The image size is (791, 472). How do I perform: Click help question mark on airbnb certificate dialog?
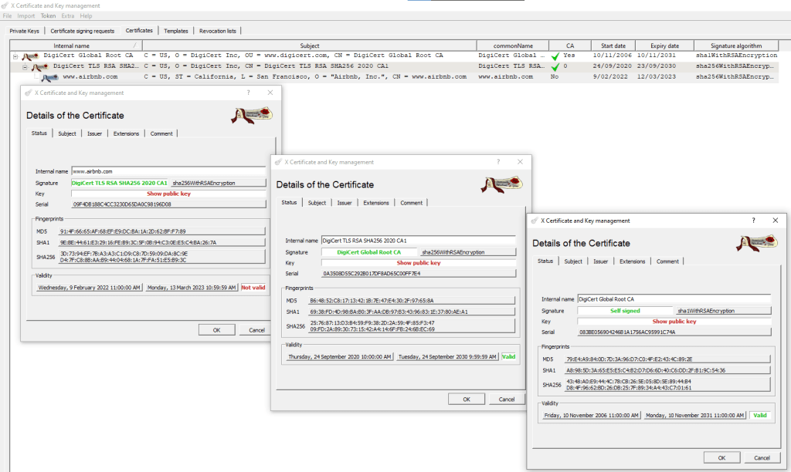coord(248,93)
